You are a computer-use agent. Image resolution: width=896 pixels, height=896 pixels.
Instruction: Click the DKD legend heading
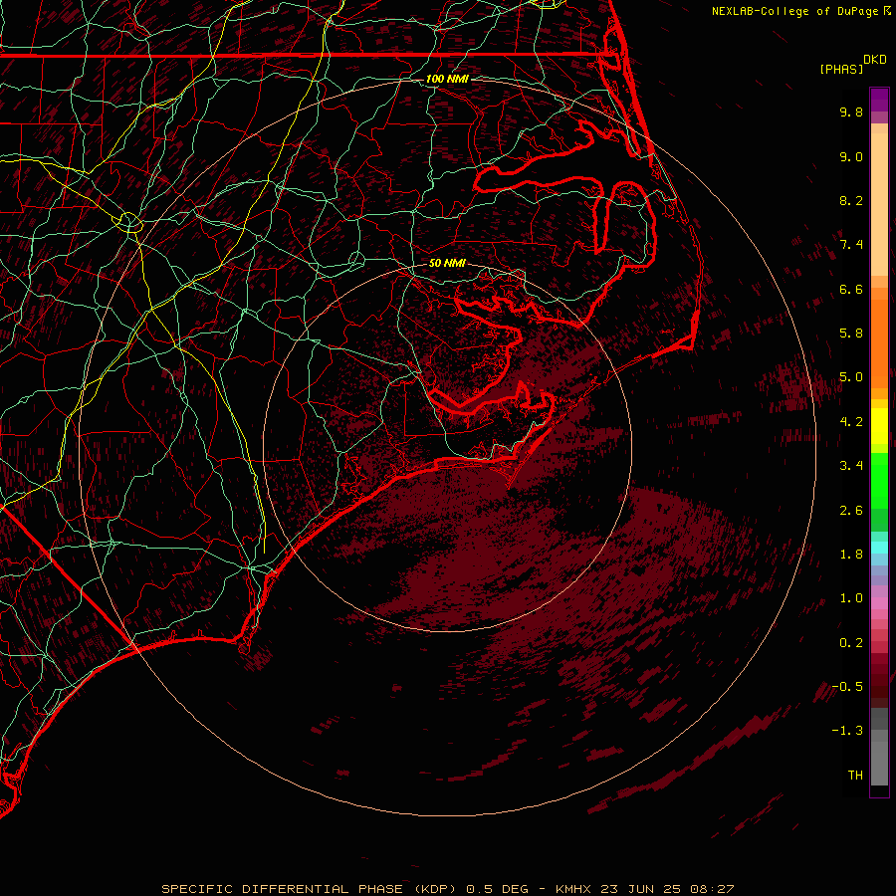tap(874, 60)
